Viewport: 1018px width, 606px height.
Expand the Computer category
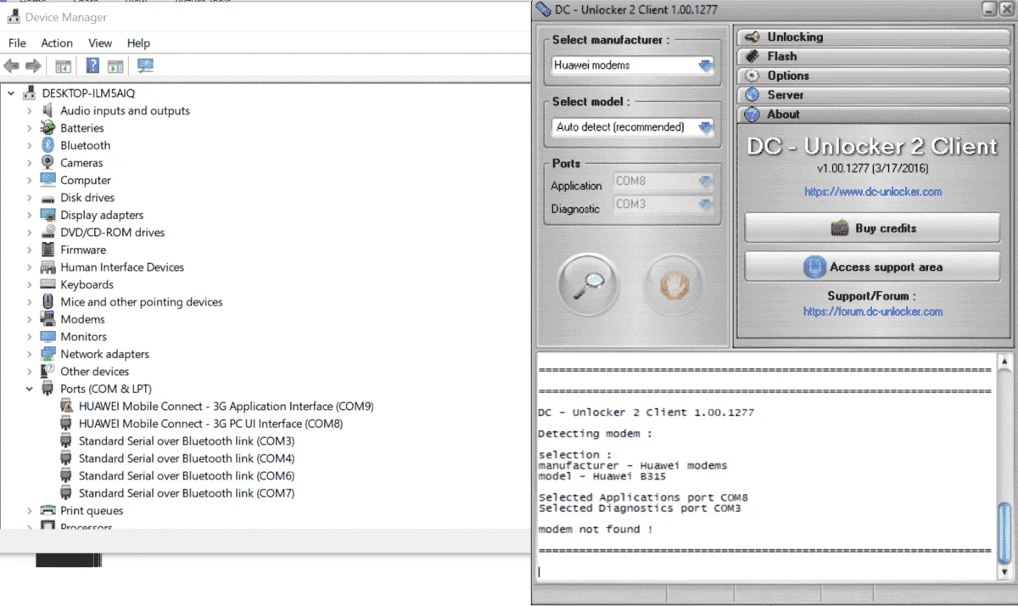point(29,180)
